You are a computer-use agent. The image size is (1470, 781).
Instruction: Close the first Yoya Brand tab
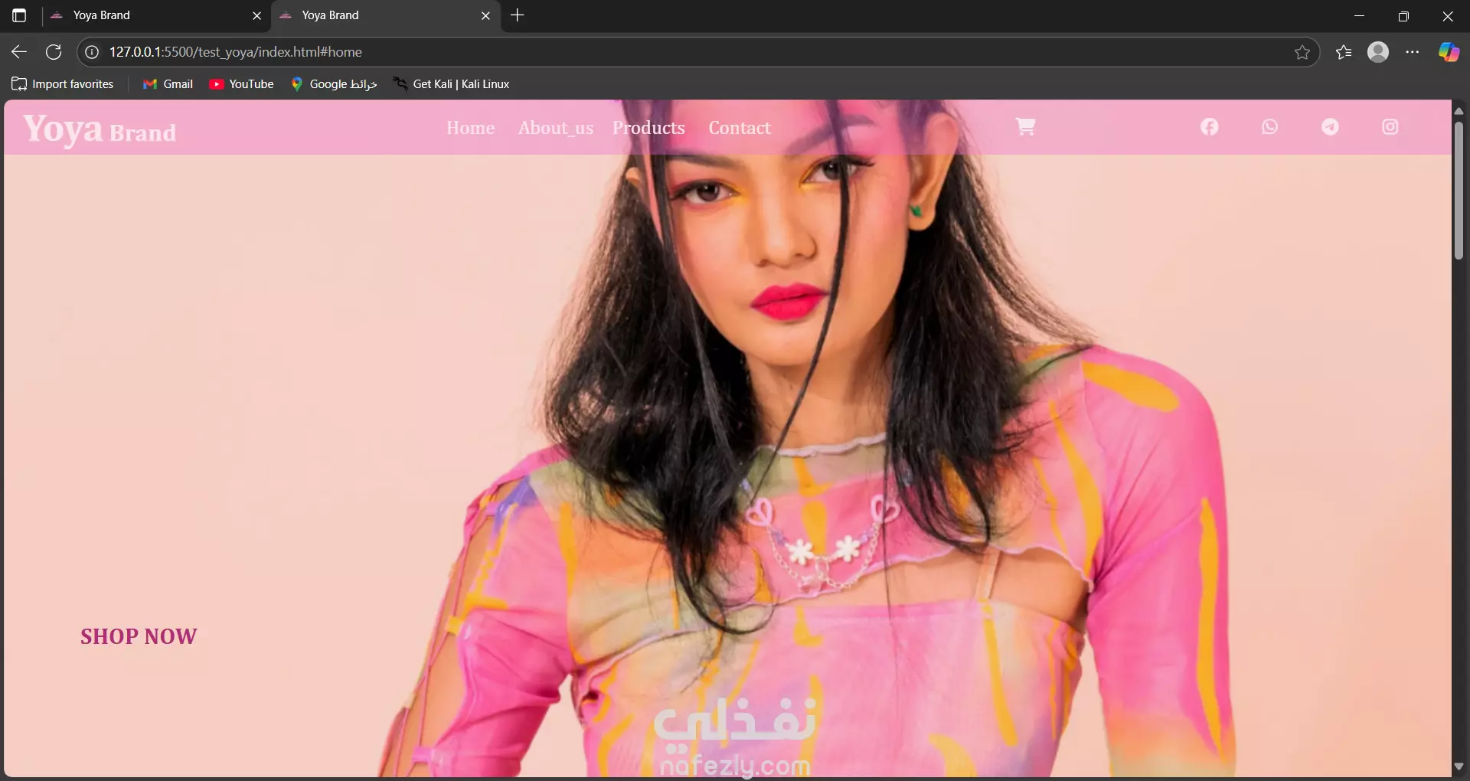coord(257,15)
